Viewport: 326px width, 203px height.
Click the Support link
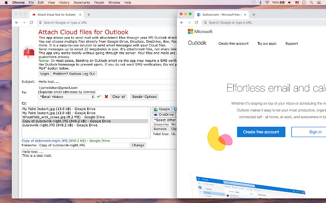(291, 44)
